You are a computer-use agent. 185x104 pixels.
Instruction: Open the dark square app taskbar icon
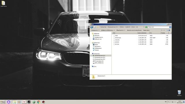tap(29, 102)
